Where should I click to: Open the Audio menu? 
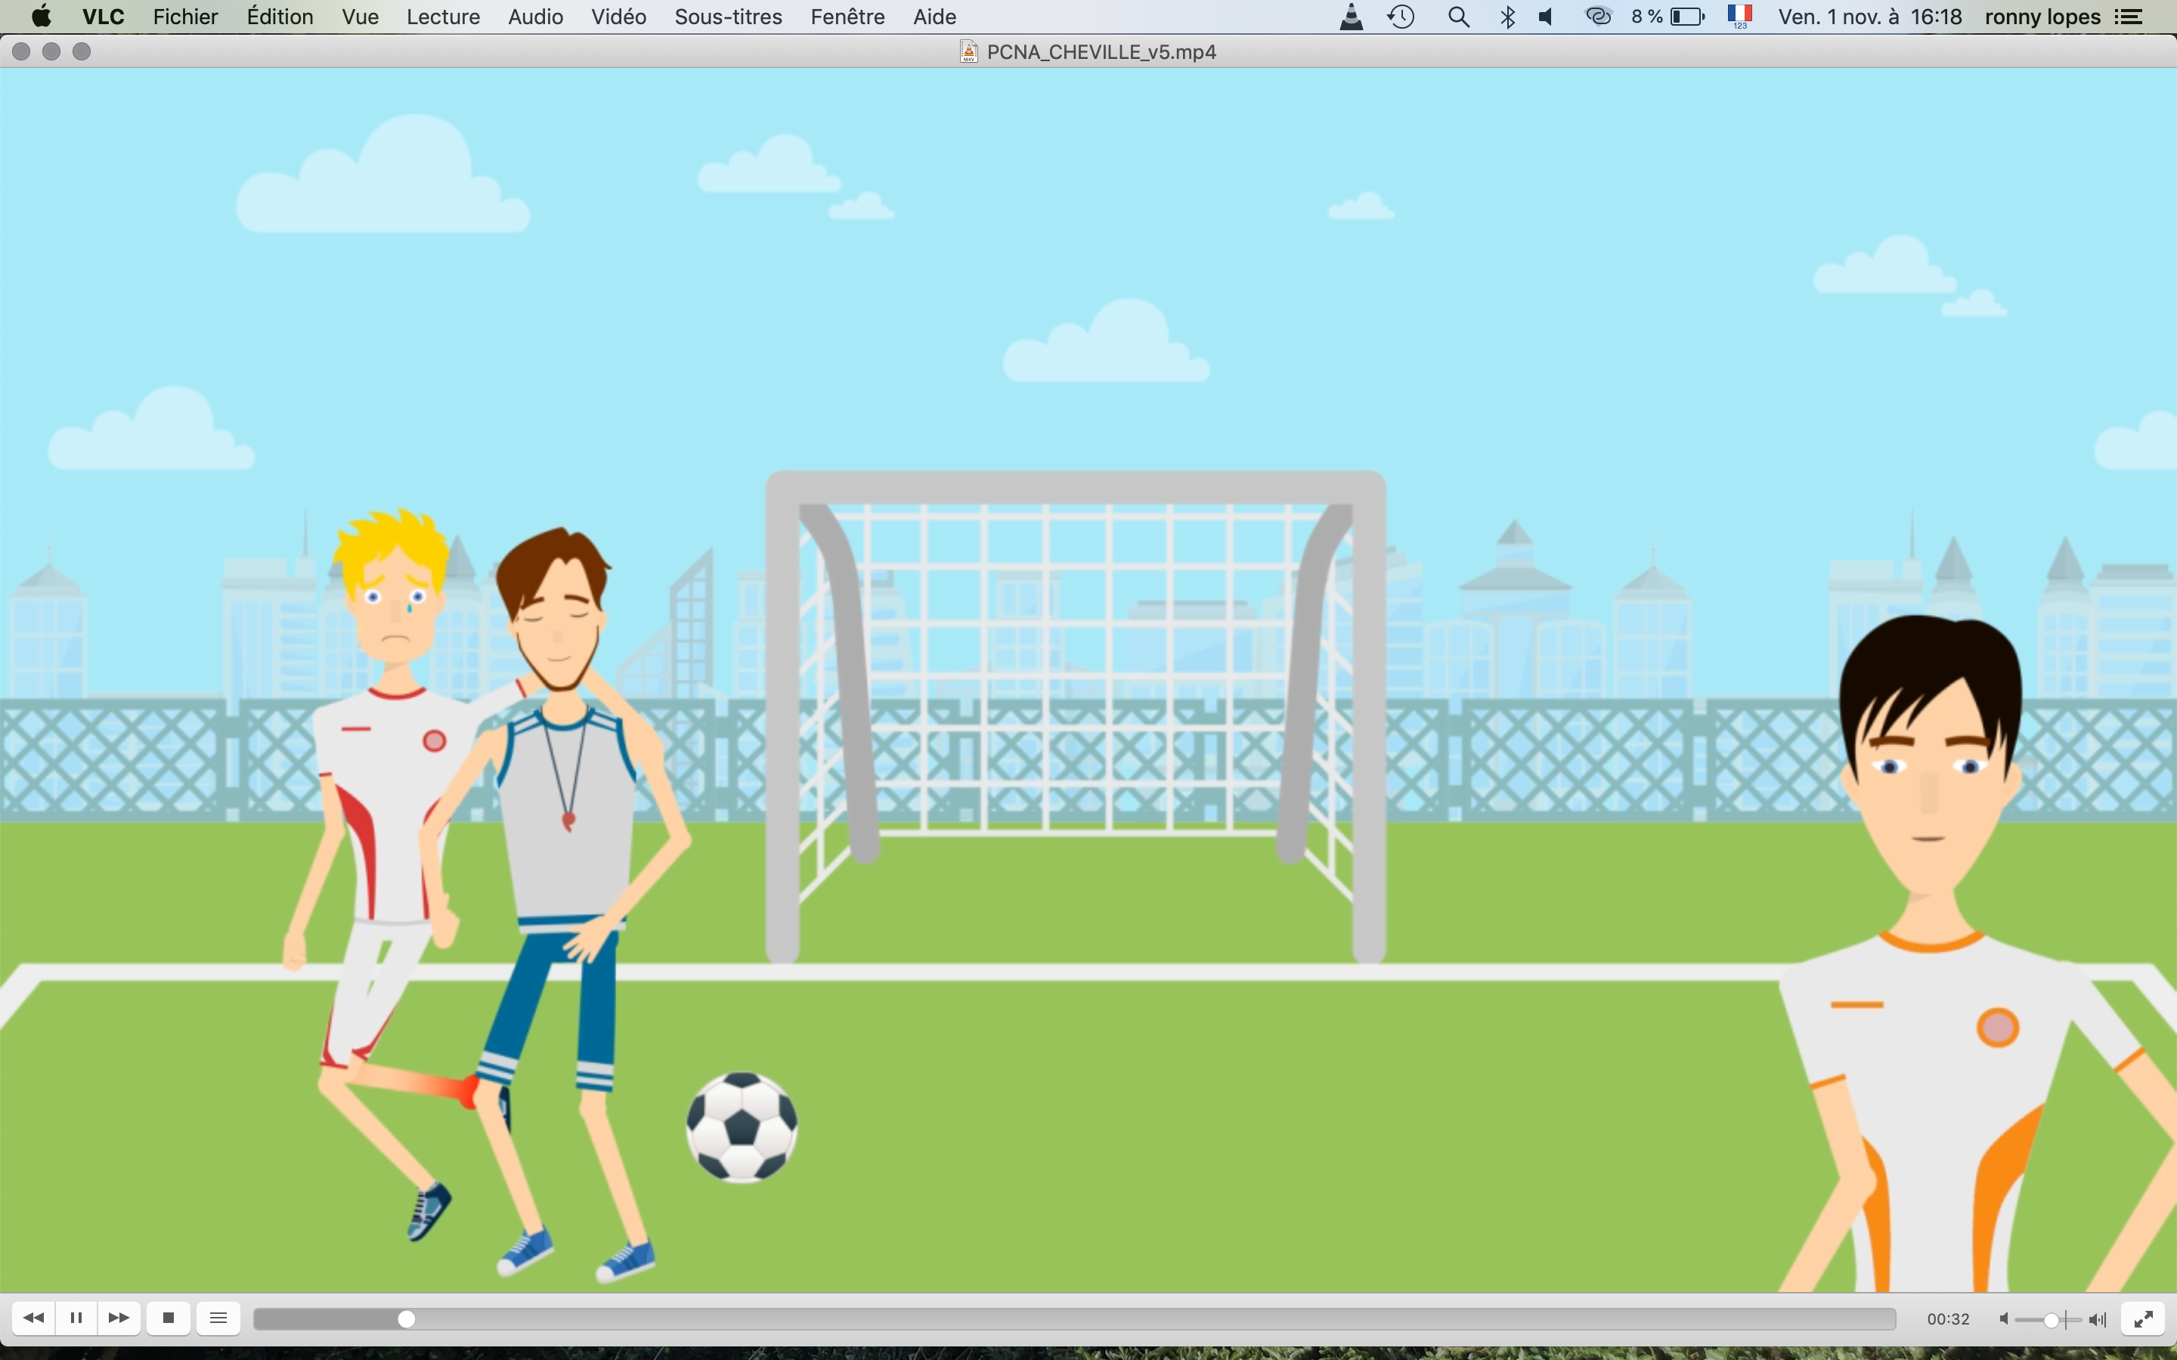coord(535,16)
